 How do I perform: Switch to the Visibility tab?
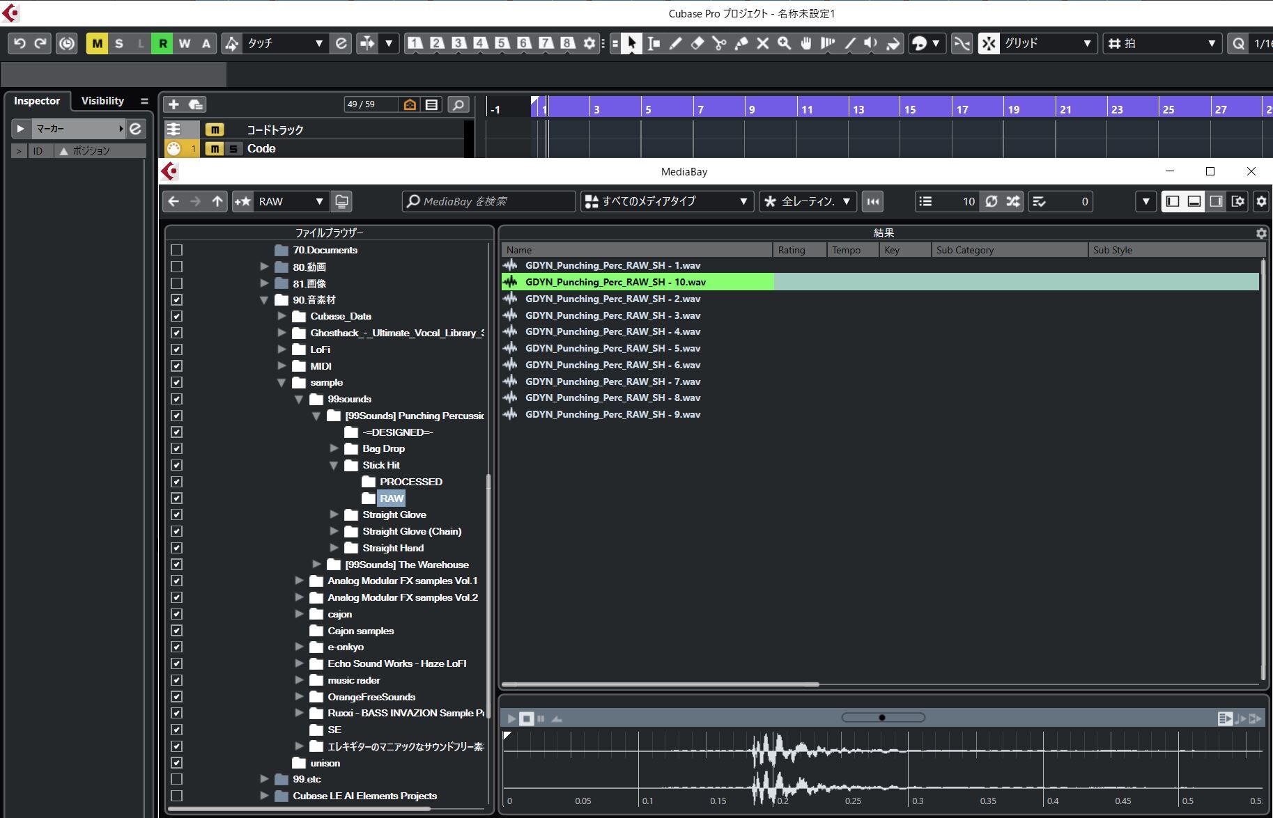coord(102,101)
